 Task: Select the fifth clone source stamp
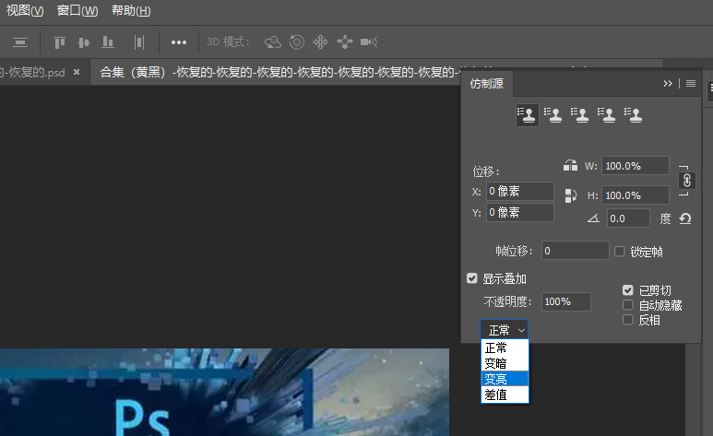[x=634, y=115]
